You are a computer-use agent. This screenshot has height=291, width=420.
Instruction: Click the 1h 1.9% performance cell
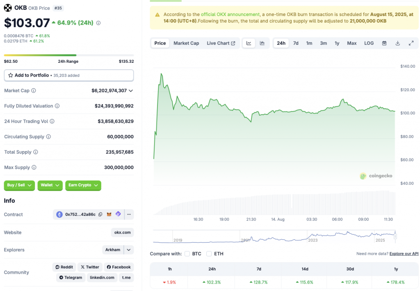169,282
